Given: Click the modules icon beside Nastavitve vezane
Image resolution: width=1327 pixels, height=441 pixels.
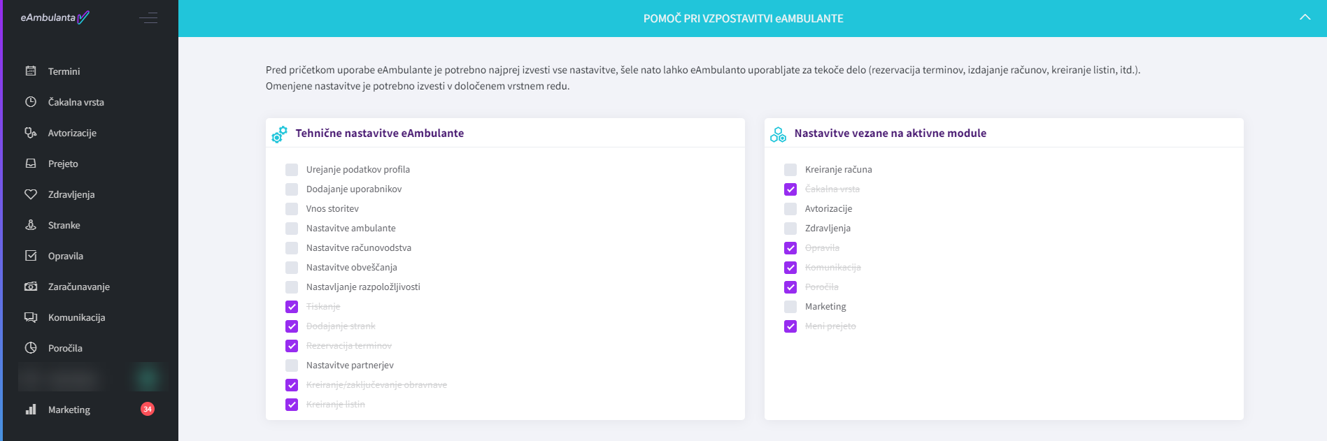Looking at the screenshot, I should (778, 134).
